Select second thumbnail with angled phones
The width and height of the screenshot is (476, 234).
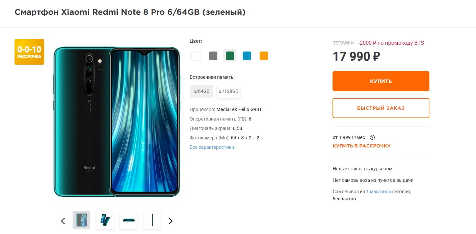pyautogui.click(x=105, y=220)
